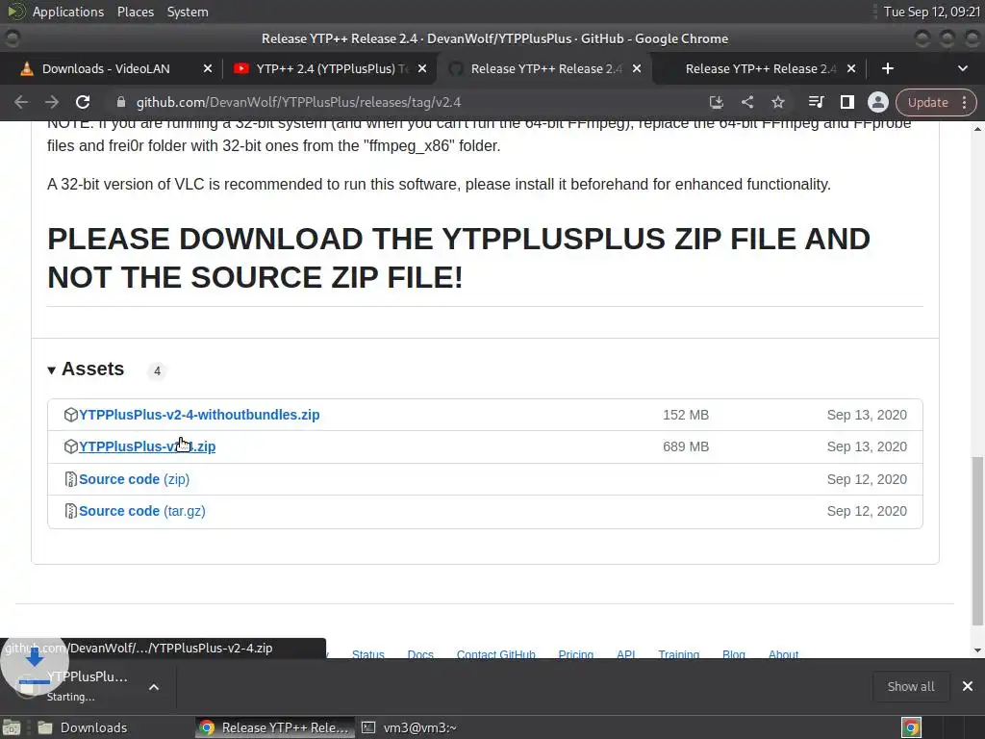
Task: Open the Blog footer link
Action: (x=734, y=654)
